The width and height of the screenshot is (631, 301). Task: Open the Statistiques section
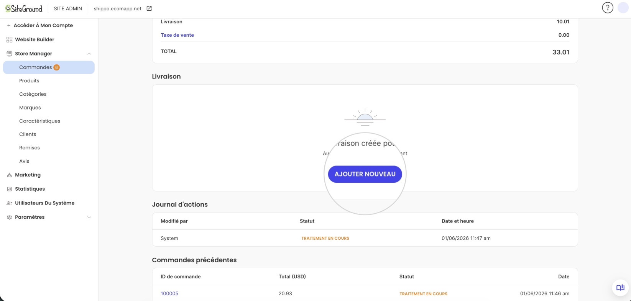[30, 189]
